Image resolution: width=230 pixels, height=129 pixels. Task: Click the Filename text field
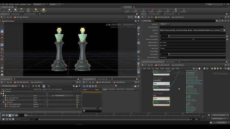tap(190, 30)
